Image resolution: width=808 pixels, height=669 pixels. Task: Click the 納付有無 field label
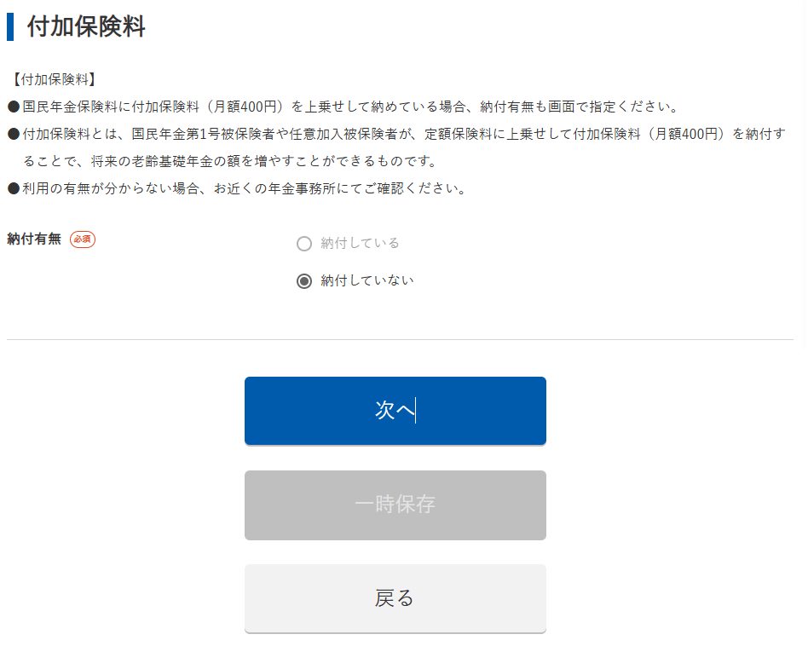point(34,239)
